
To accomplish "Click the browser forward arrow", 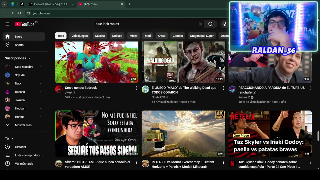I will pyautogui.click(x=12, y=13).
